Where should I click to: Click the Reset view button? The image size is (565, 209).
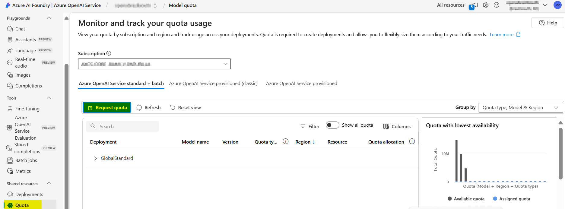[186, 108]
